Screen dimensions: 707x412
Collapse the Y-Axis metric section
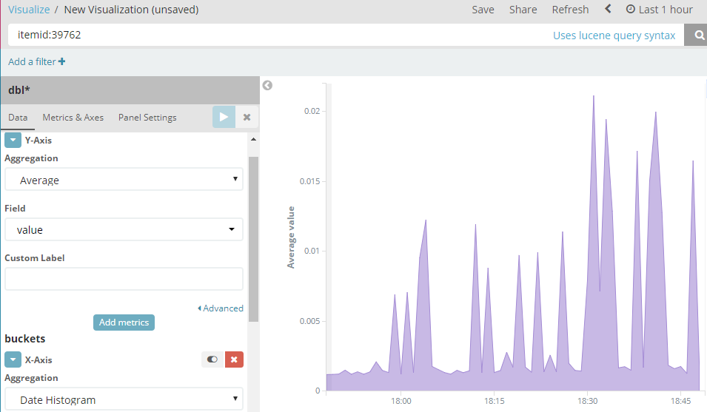[13, 140]
